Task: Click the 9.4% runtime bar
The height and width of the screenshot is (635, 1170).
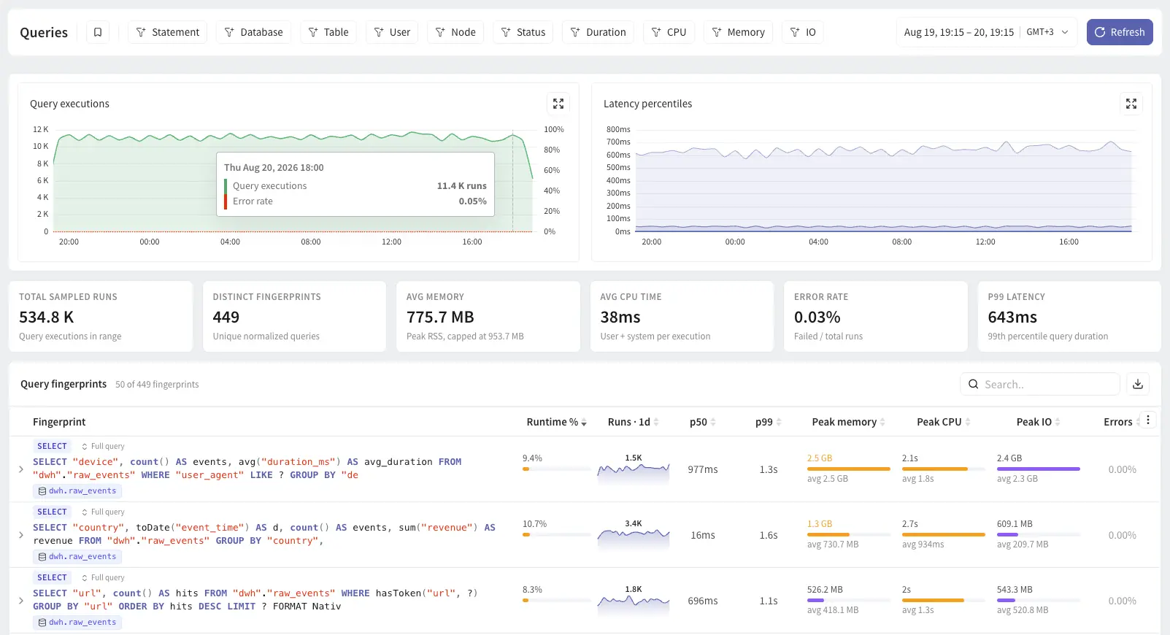Action: 557,469
